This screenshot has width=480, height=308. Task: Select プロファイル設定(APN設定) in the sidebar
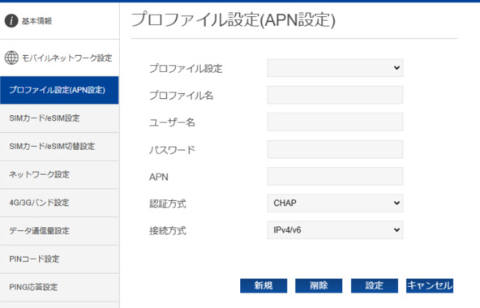pyautogui.click(x=59, y=90)
